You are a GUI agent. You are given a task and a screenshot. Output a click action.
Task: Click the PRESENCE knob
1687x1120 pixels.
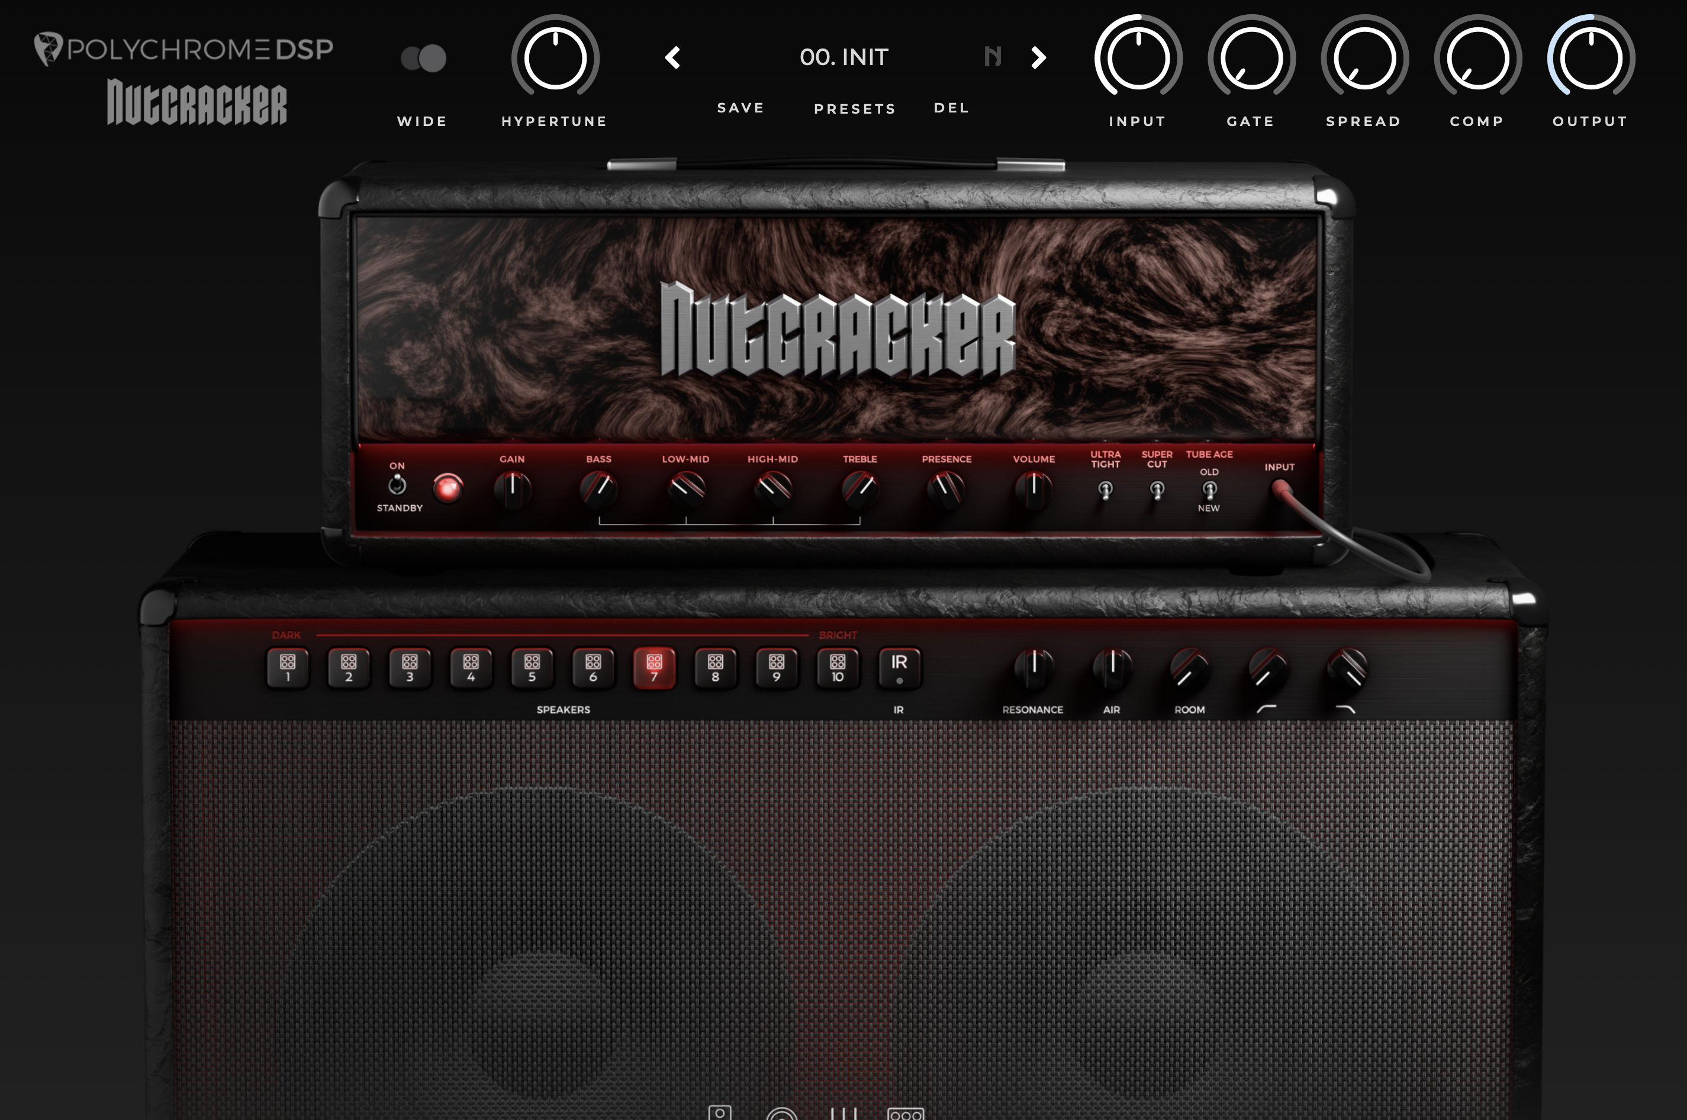click(x=946, y=490)
